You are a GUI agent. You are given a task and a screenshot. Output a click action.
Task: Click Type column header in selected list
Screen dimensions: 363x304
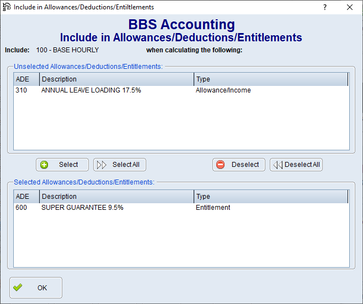pos(270,197)
